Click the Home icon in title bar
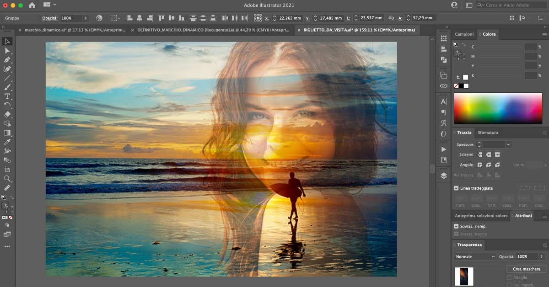The image size is (549, 287). (x=32, y=5)
